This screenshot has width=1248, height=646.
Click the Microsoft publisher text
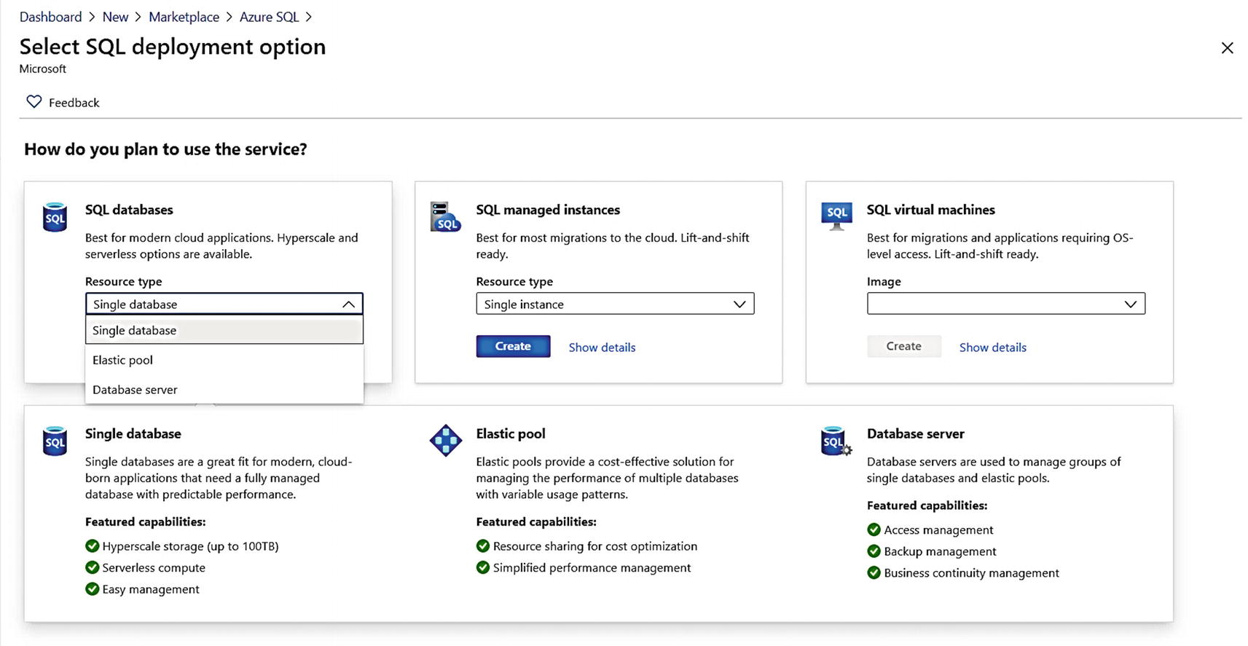point(42,69)
